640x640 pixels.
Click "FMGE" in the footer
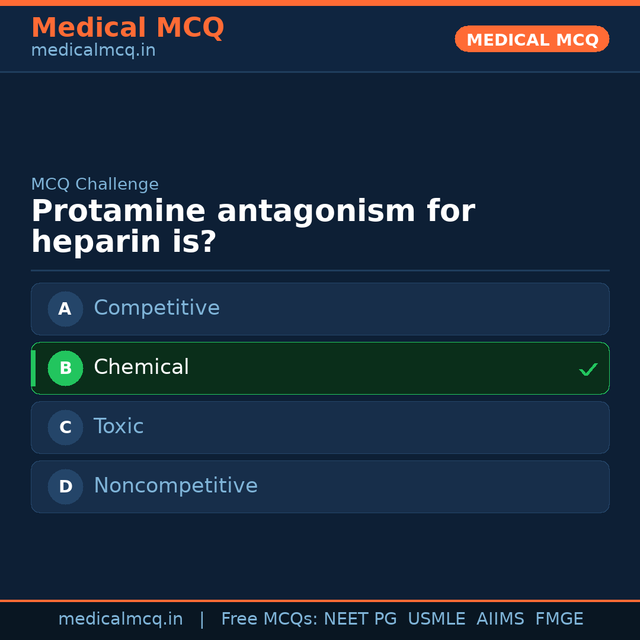coord(559,619)
